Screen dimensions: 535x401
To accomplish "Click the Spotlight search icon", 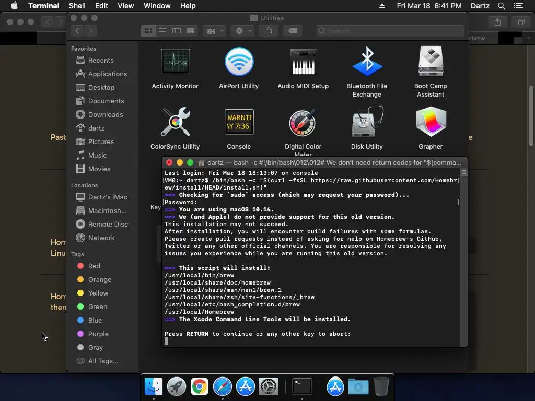I will click(x=502, y=6).
